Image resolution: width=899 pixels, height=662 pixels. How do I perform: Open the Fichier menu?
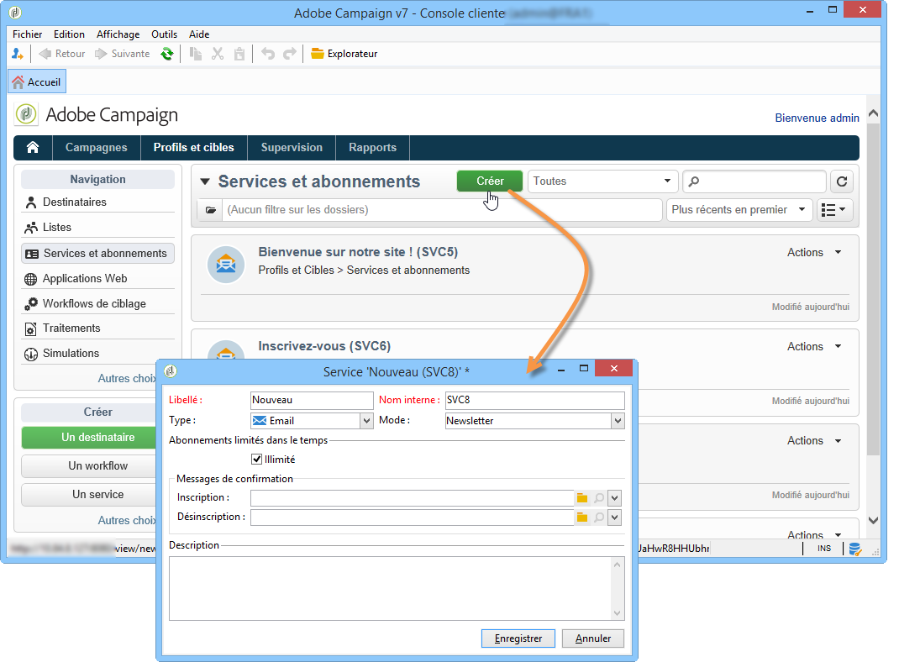[28, 34]
